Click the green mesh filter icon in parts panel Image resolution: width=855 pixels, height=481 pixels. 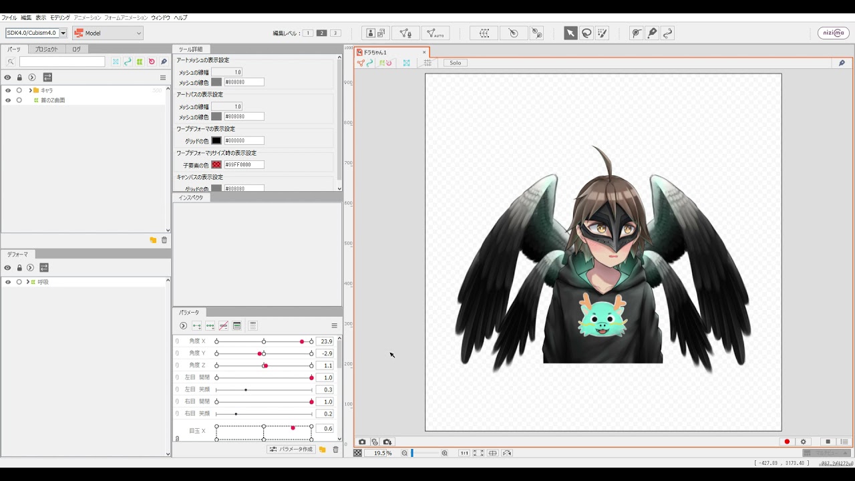pyautogui.click(x=140, y=61)
